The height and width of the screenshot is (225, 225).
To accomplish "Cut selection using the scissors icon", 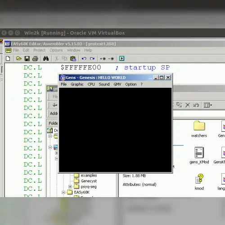I will (x=57, y=58).
